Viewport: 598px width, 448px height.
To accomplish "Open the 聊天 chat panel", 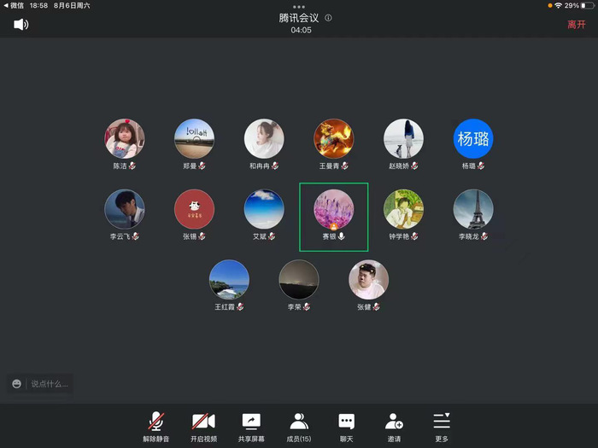I will coord(346,425).
